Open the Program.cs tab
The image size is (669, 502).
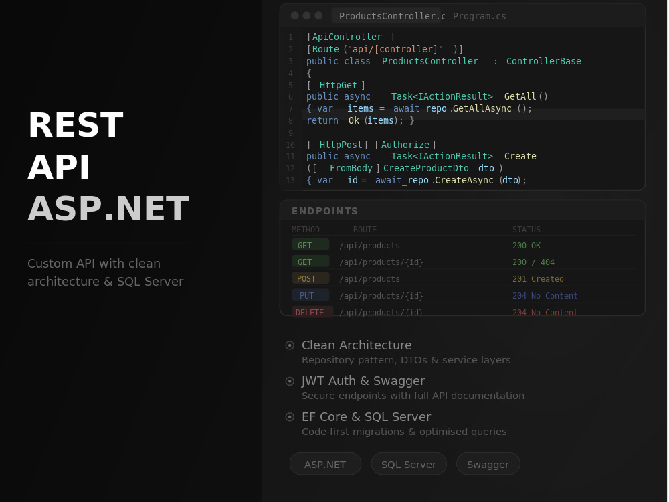click(479, 16)
